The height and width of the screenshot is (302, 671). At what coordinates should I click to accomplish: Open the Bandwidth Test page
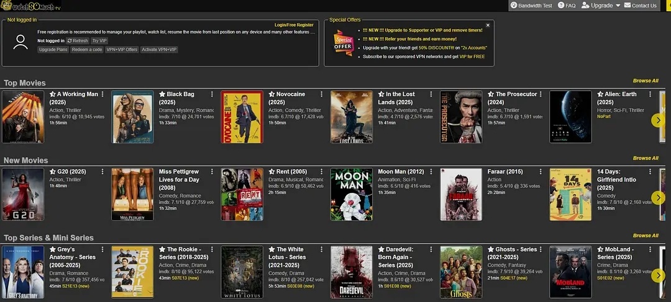pyautogui.click(x=531, y=6)
